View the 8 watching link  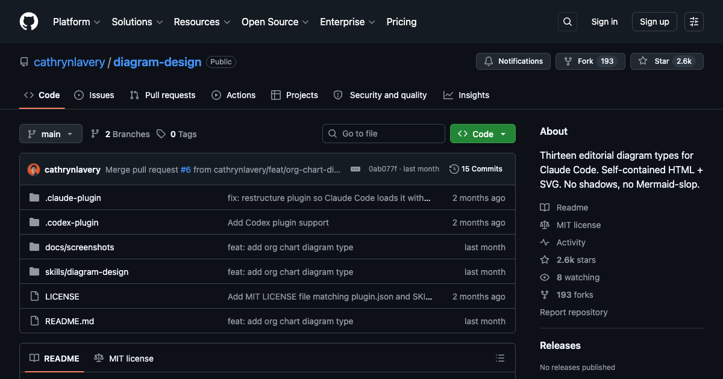pyautogui.click(x=570, y=277)
